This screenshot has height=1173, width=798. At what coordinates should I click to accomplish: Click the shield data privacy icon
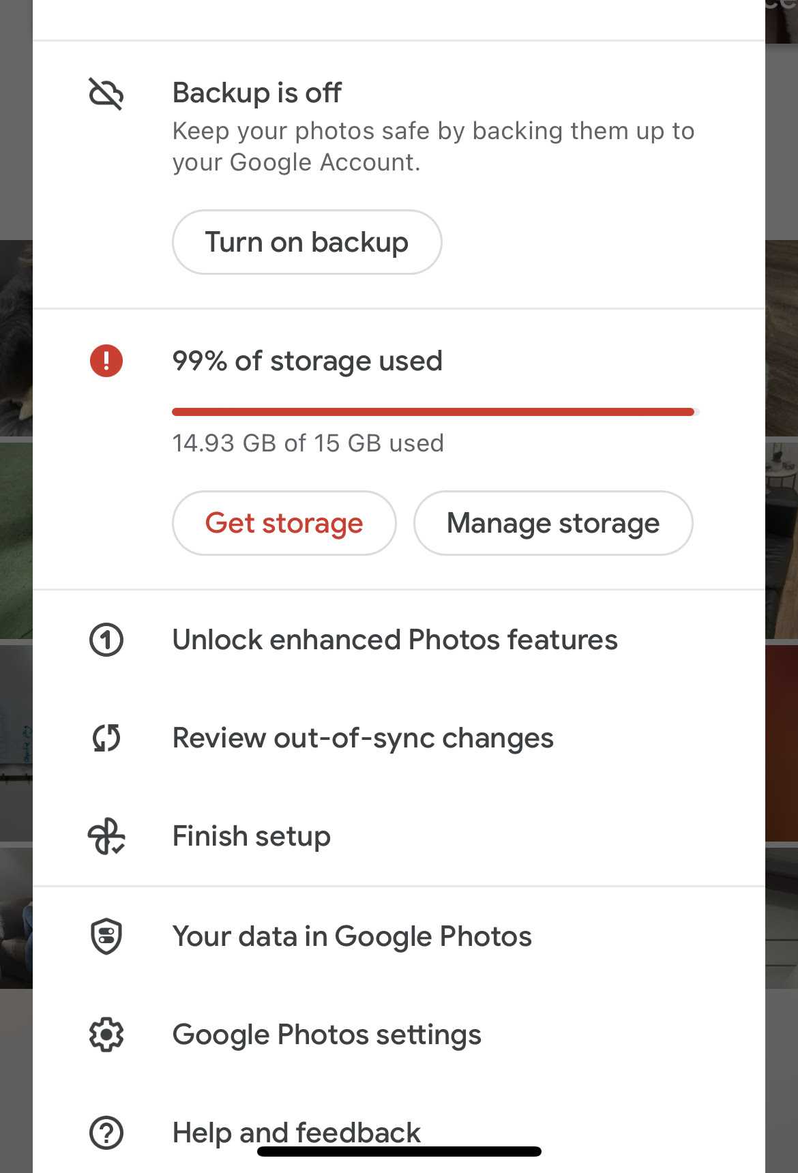[106, 936]
